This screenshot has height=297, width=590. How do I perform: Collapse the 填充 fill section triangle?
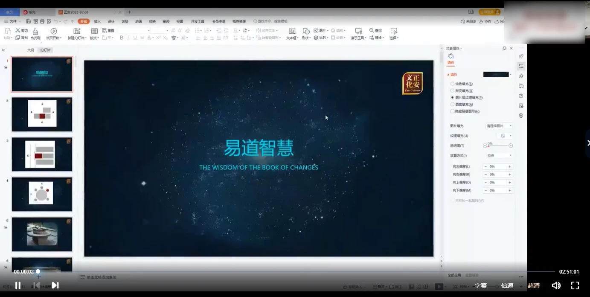tap(448, 75)
